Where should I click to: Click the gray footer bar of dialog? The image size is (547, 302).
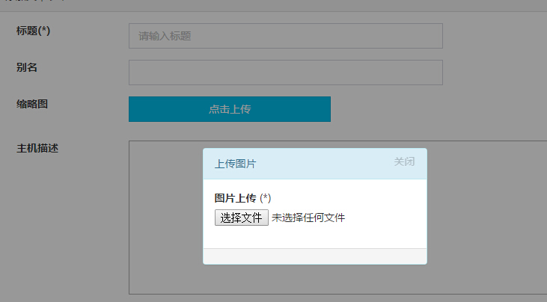(x=315, y=256)
